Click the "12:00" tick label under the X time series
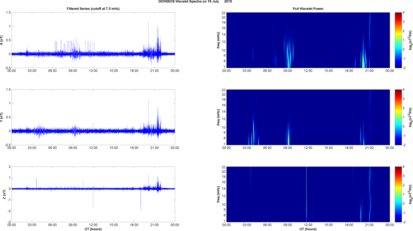Image resolution: width=413 pixels, height=231 pixels. (x=93, y=71)
